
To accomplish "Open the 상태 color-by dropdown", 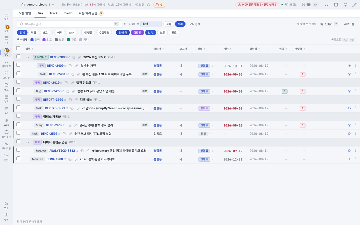I will pyautogui.click(x=151, y=24).
